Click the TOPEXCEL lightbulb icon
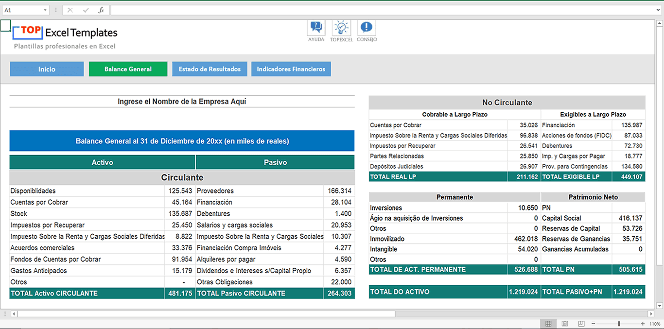This screenshot has height=329, width=664. tap(341, 28)
